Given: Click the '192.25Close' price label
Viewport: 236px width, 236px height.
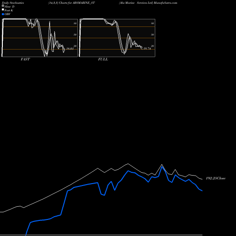Looking at the screenshot, I should pyautogui.click(x=216, y=178).
